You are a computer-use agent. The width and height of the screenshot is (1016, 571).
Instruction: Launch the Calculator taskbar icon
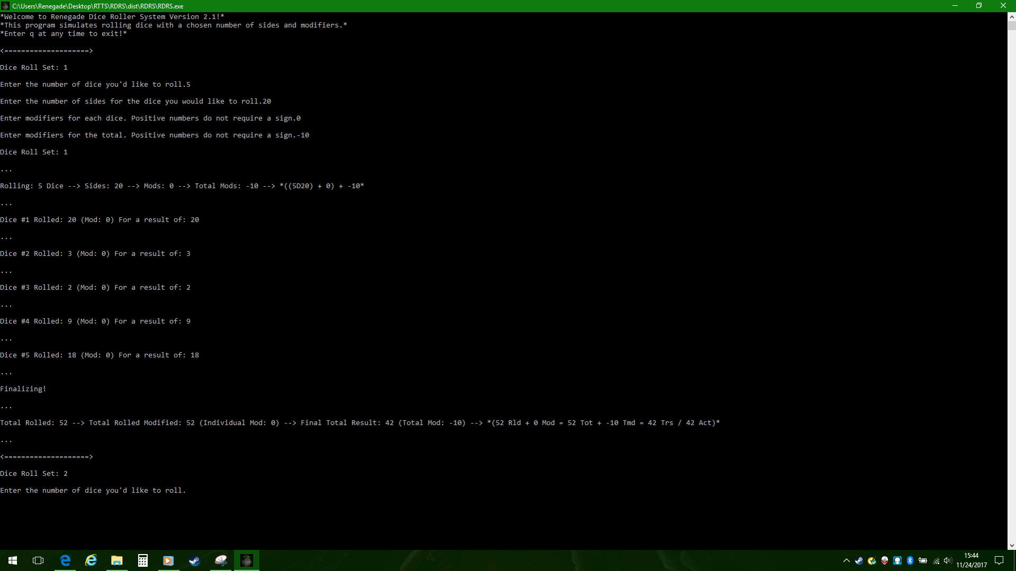click(x=142, y=560)
